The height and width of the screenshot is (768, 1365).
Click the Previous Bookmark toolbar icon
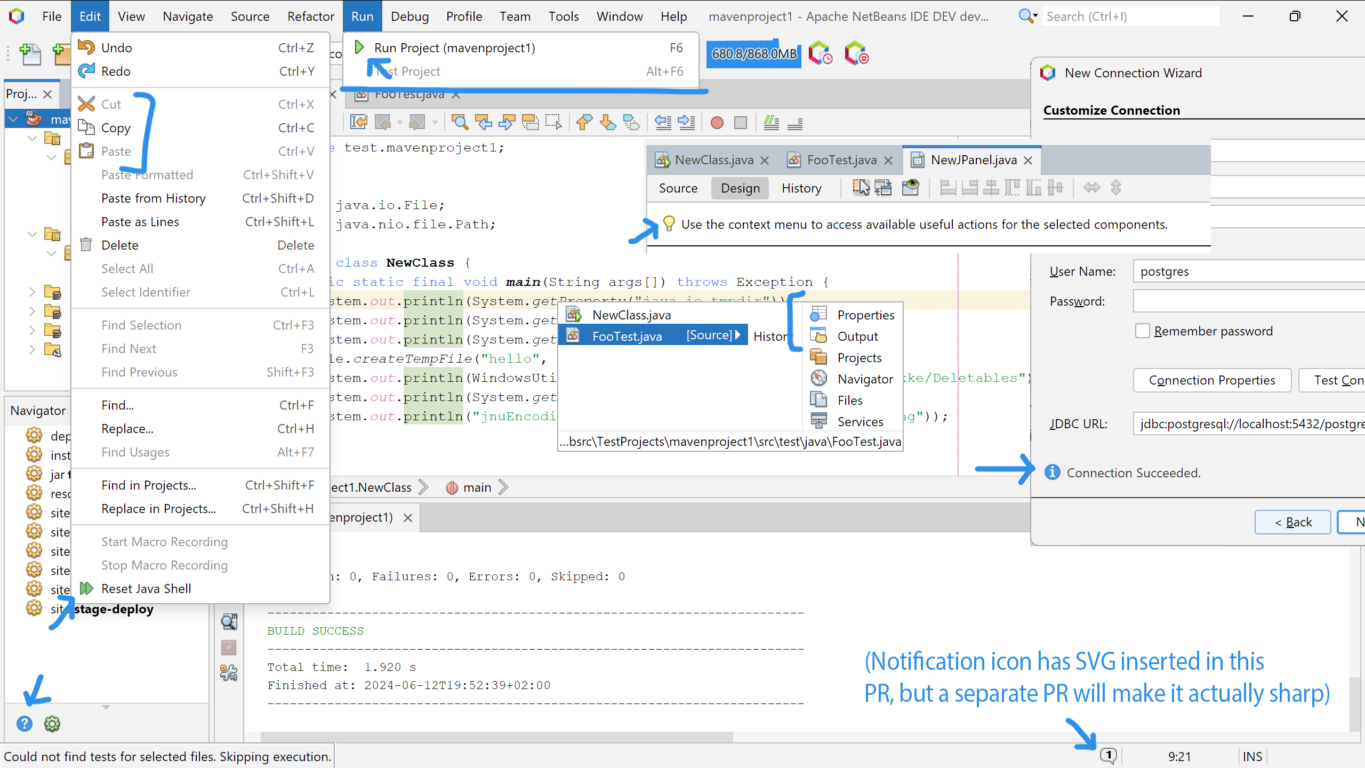584,123
